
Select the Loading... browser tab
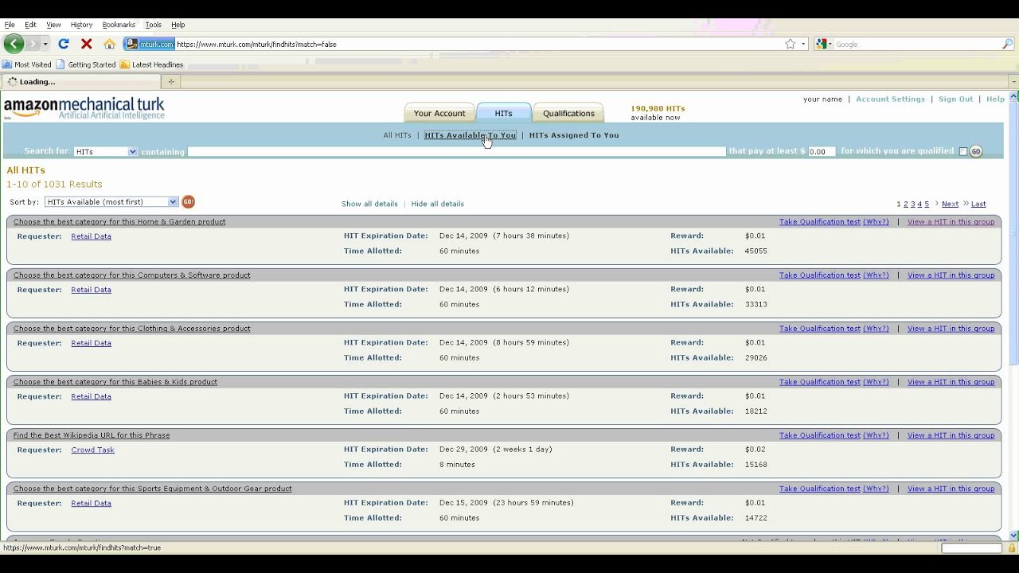coord(80,81)
